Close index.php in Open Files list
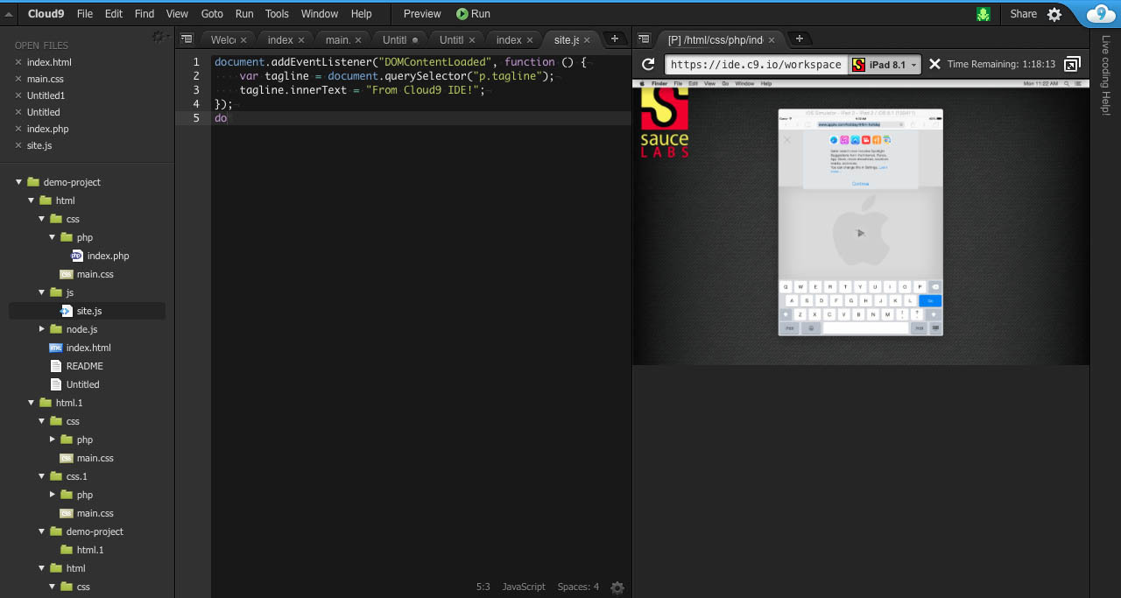 click(x=18, y=129)
